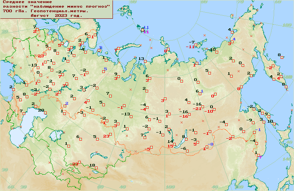Click the longitude label "100" at the bottom
Image resolution: width=294 pixels, height=191 pixels.
[170, 187]
